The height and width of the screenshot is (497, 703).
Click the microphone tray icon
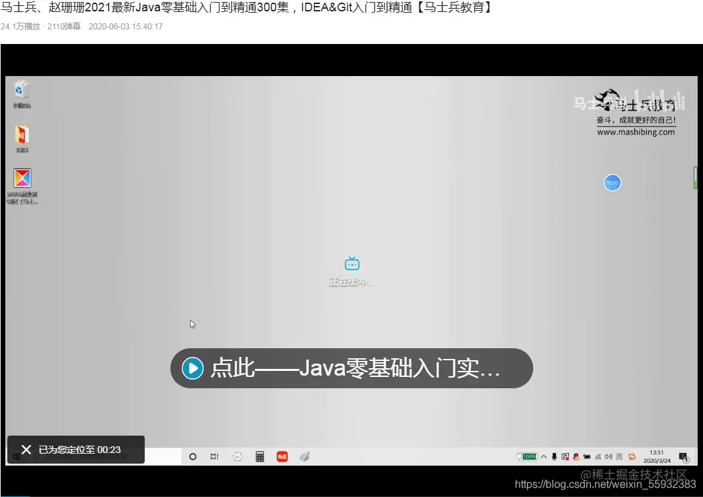pos(554,456)
